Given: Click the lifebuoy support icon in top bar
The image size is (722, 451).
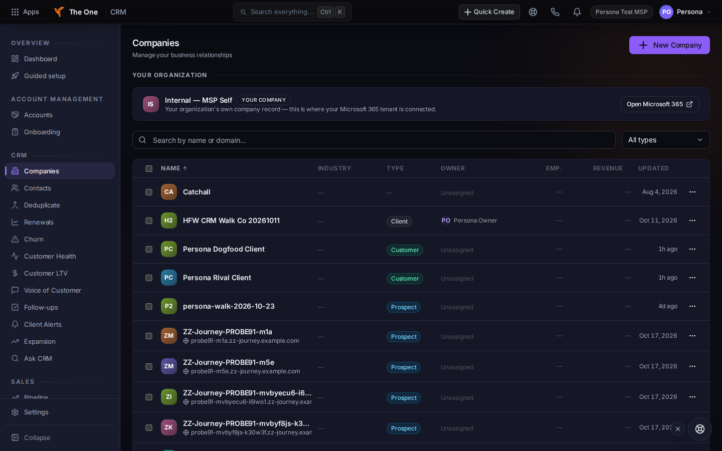Looking at the screenshot, I should pyautogui.click(x=533, y=12).
